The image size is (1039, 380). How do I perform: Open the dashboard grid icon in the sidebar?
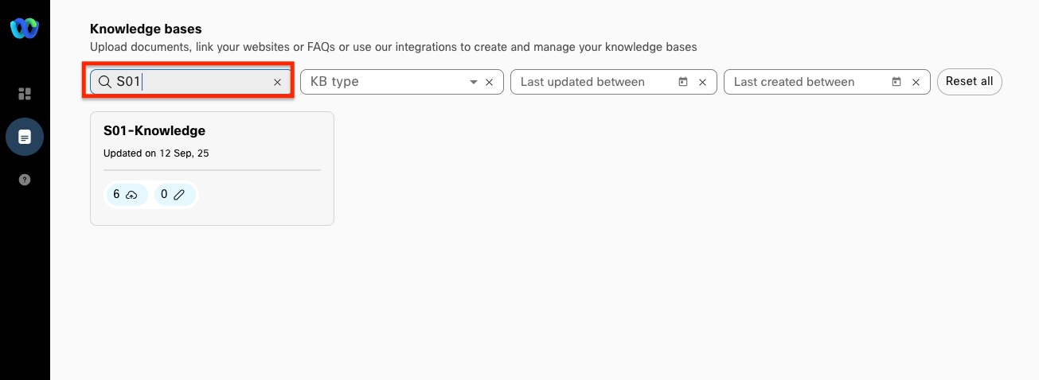tap(25, 94)
